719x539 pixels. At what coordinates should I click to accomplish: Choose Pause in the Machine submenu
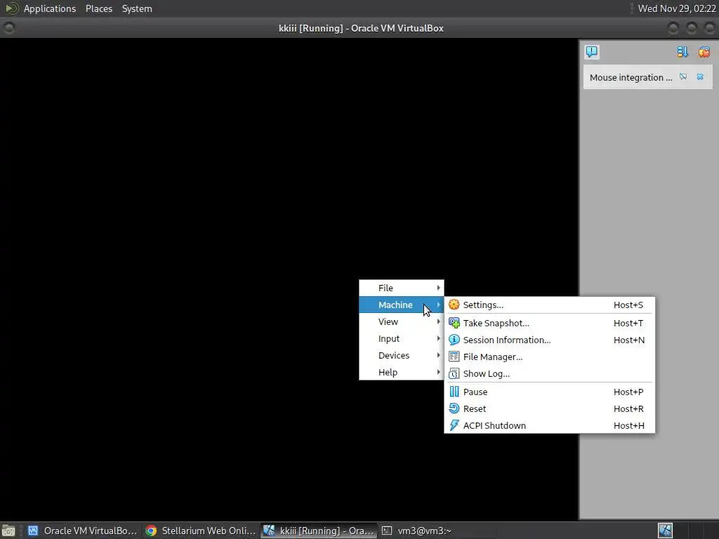(549, 392)
